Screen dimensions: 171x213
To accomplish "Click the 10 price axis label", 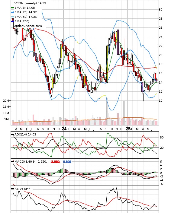I will pyautogui.click(x=160, y=101).
